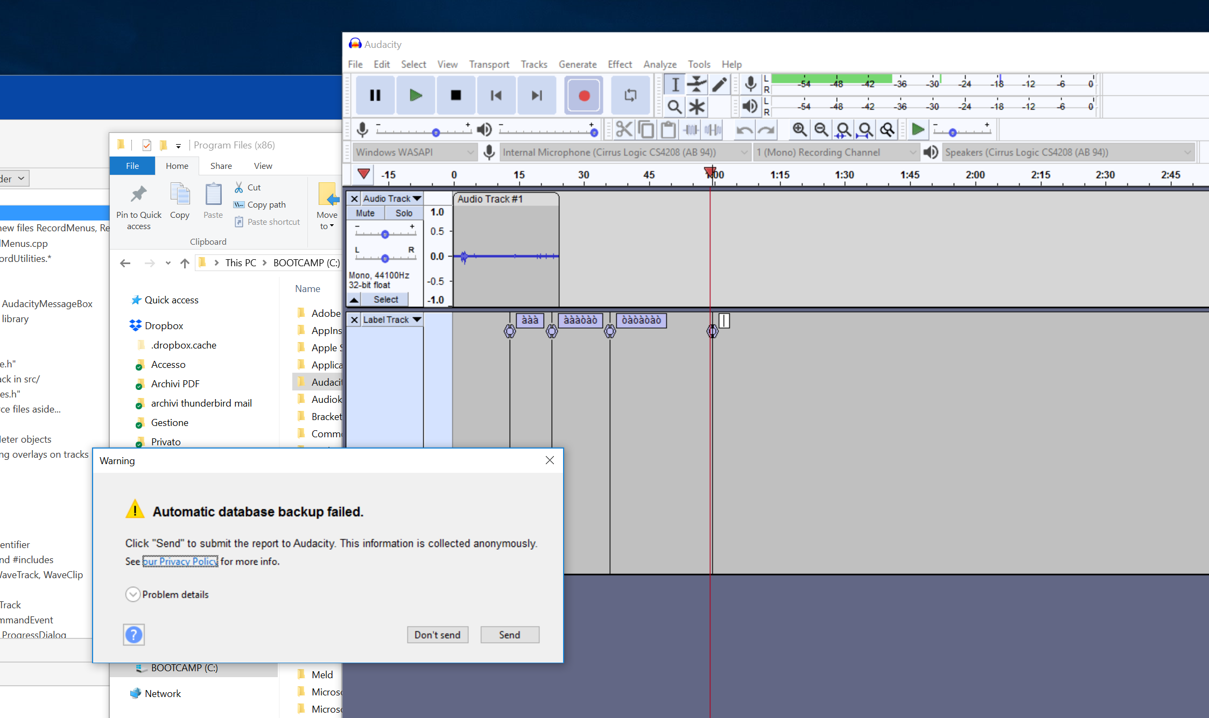Solo the Audio Track
This screenshot has height=718, width=1209.
[x=404, y=213]
